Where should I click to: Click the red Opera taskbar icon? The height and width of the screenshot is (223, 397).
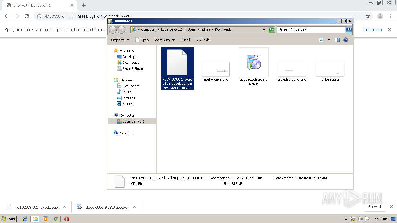[x=66, y=219]
